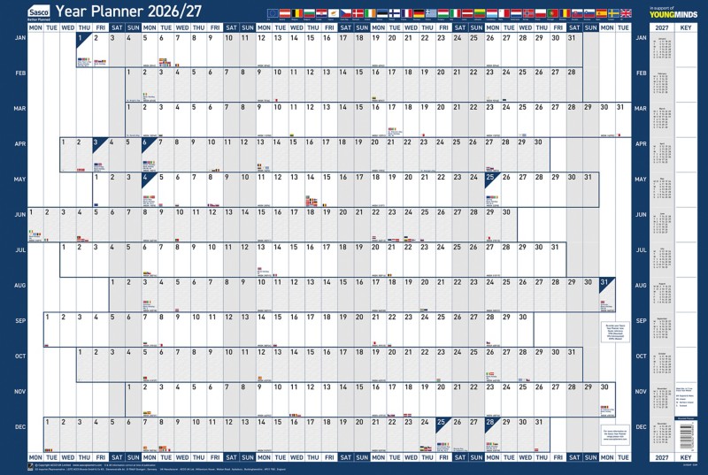The height and width of the screenshot is (475, 708).
Task: Select the DEC row label on the right
Action: [641, 425]
